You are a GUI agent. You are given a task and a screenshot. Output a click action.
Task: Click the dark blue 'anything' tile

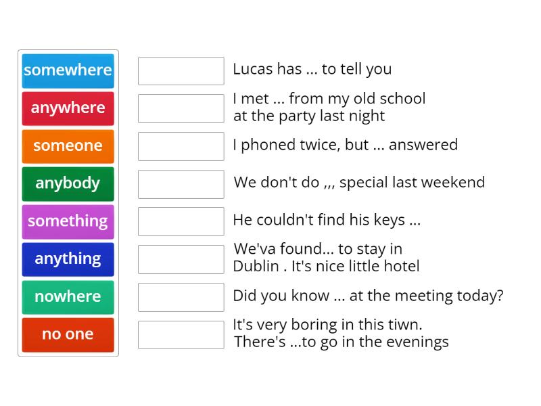pyautogui.click(x=68, y=259)
